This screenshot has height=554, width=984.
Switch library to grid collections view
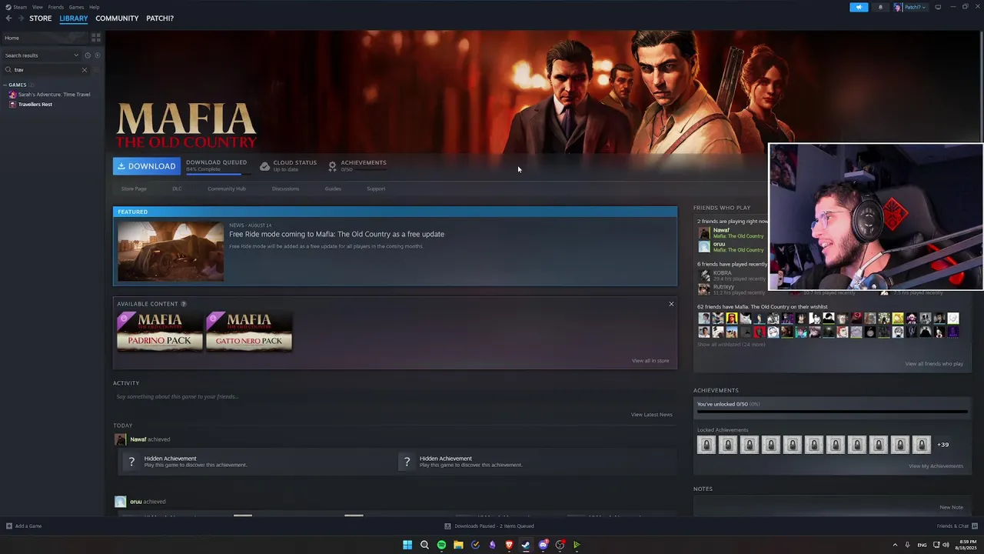tap(96, 38)
